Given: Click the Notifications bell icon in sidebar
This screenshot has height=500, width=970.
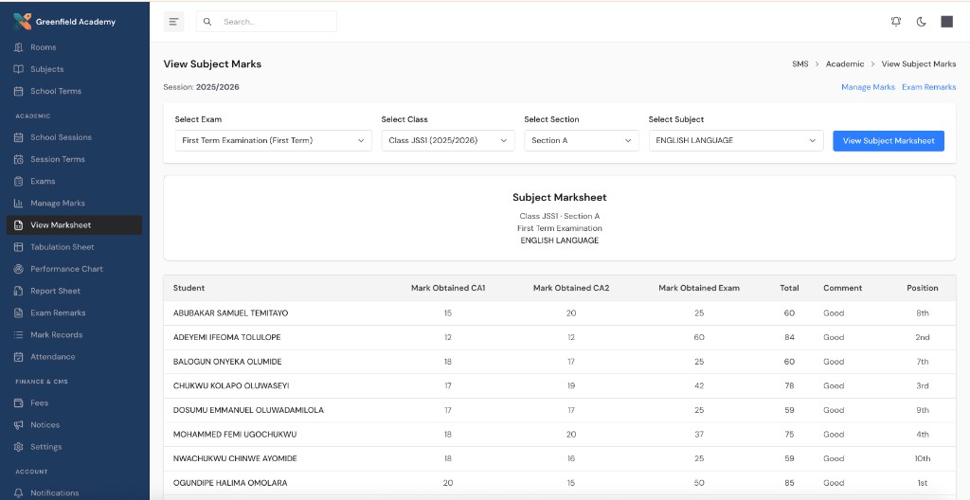Looking at the screenshot, I should [19, 493].
